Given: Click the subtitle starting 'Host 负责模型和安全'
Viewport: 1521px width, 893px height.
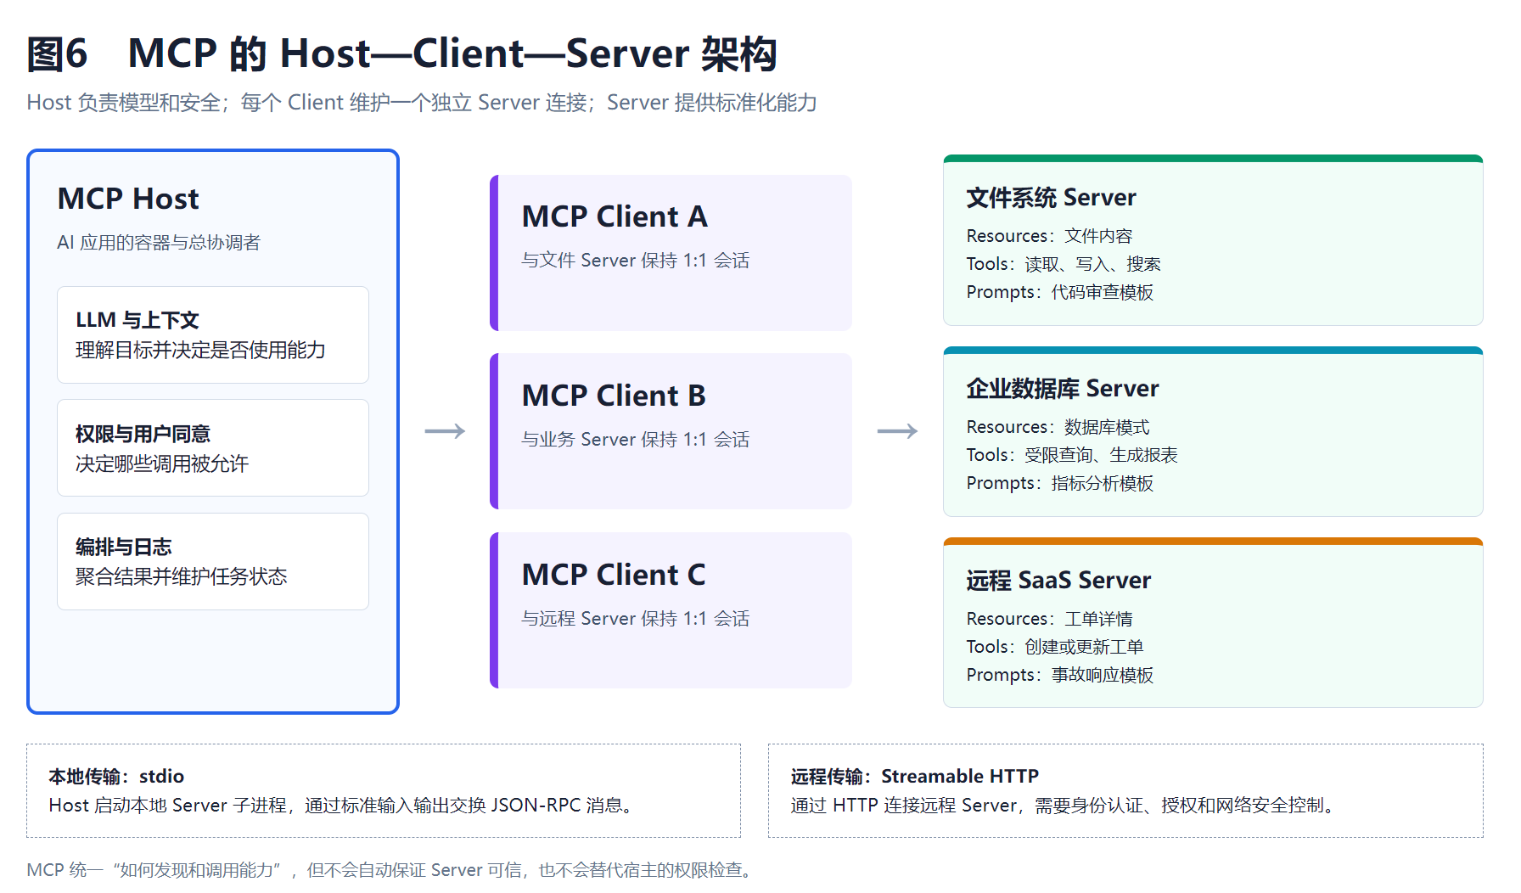Looking at the screenshot, I should [x=422, y=103].
